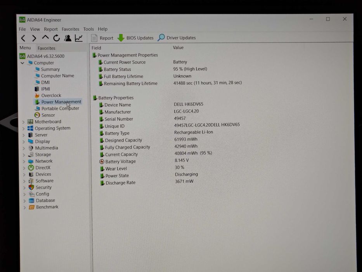This screenshot has height=272, width=362.
Task: Select Config in the tree
Action: [x=42, y=194]
